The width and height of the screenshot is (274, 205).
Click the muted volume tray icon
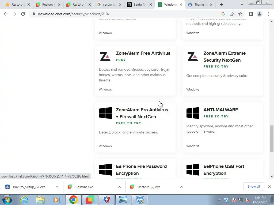247,200
